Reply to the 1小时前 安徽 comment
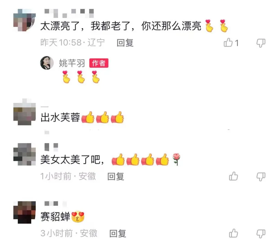The width and height of the screenshot is (277, 244). 116,177
